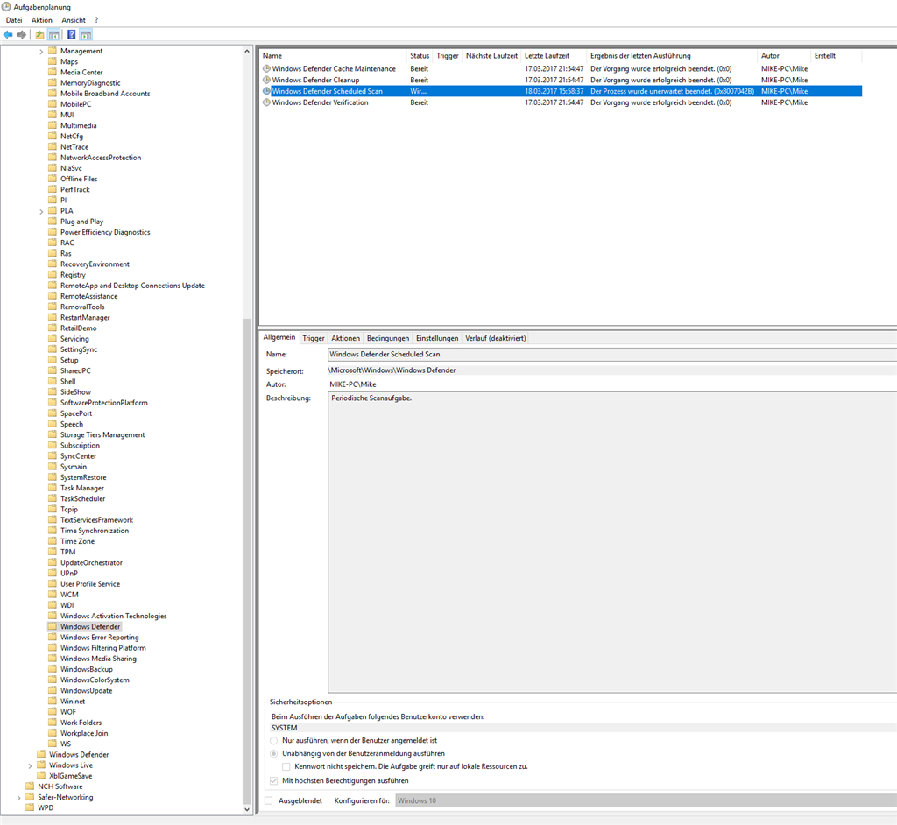
Task: Open Help via blue question mark icon
Action: (72, 35)
